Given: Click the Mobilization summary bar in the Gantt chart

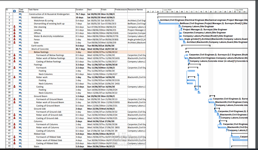Looking at the screenshot, I should point(172,17).
